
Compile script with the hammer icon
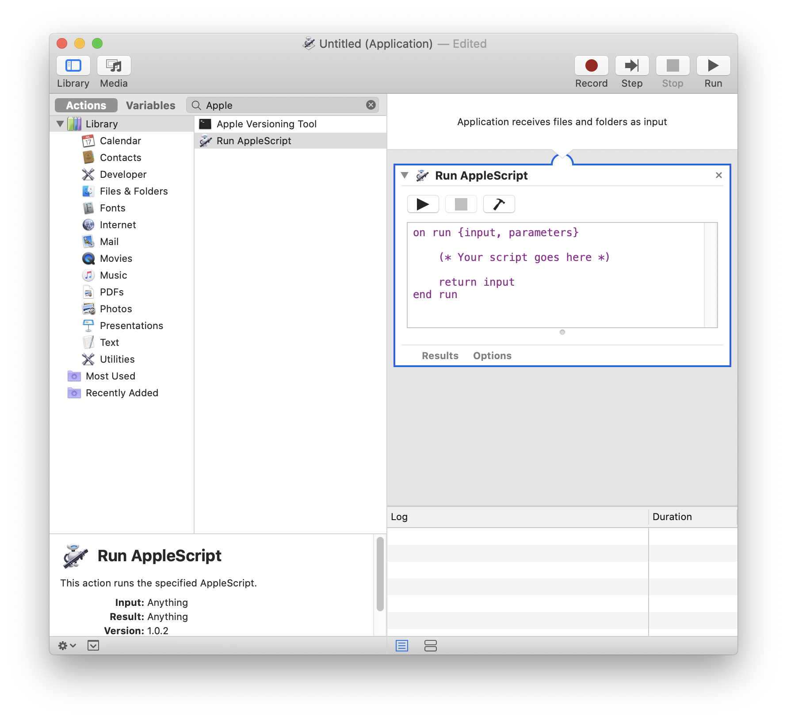tap(499, 204)
